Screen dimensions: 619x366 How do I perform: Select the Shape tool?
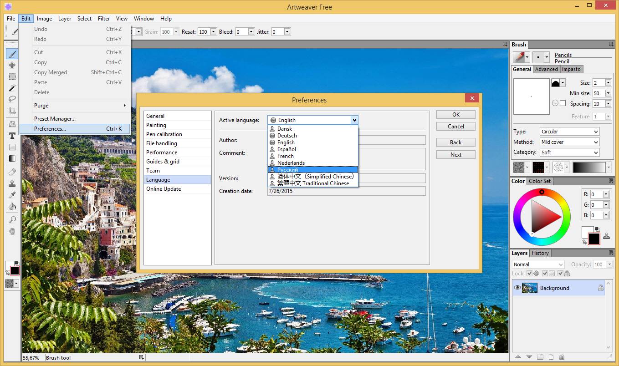12,147
